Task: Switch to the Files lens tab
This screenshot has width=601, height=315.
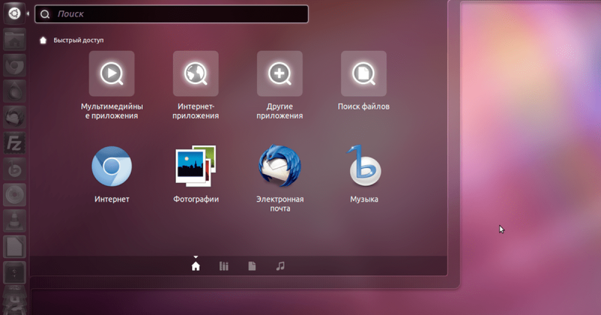Action: click(x=252, y=266)
